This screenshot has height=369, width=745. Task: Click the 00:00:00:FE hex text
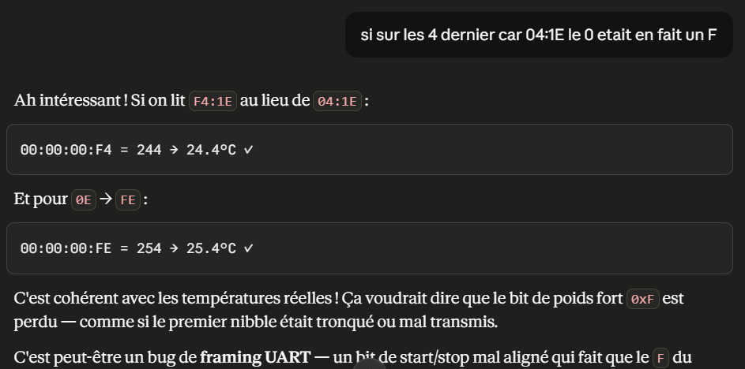66,248
